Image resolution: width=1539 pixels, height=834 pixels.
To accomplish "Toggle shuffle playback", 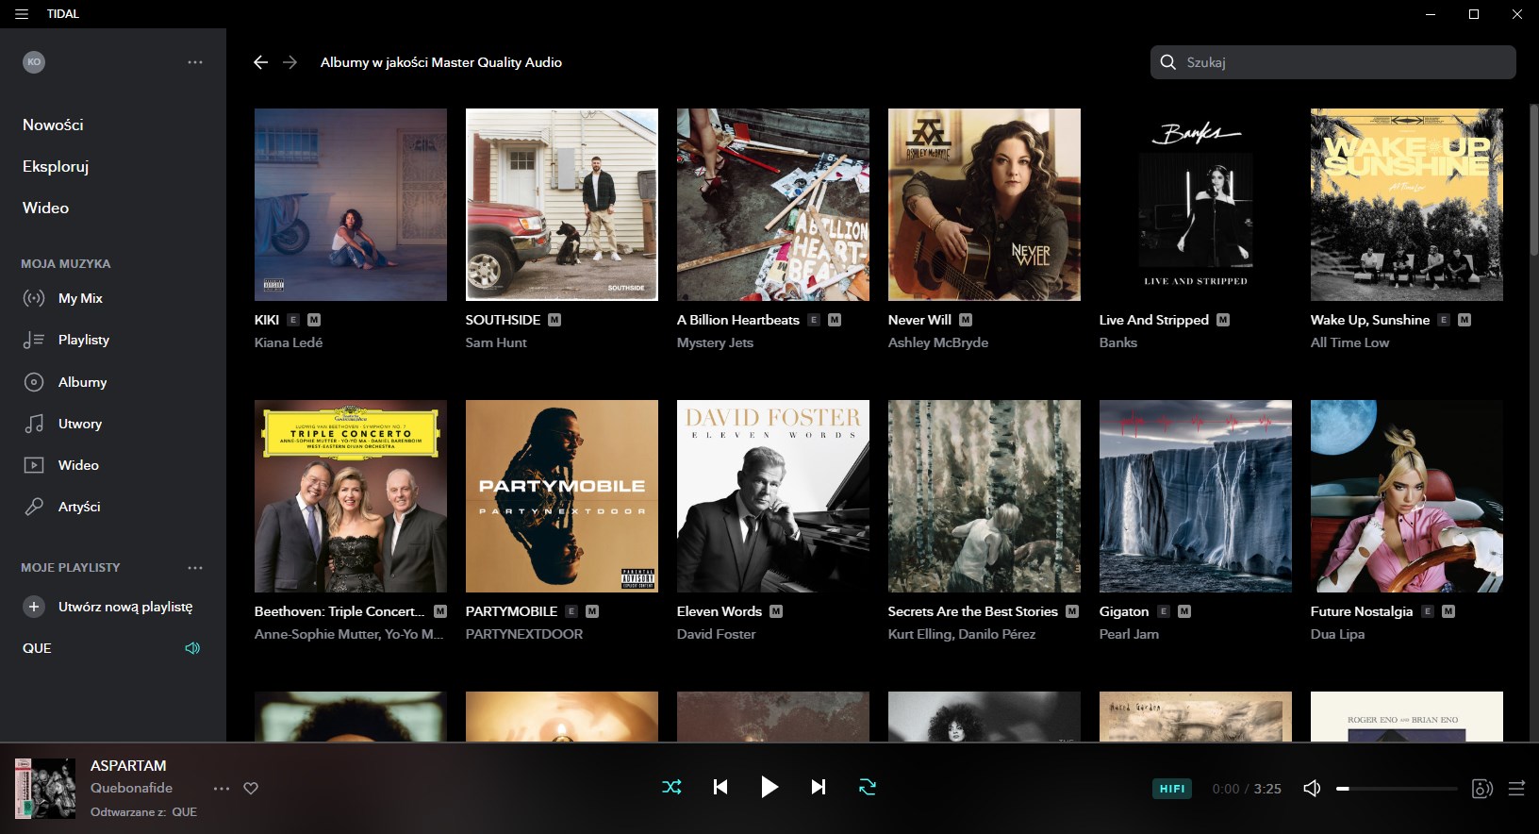I will pyautogui.click(x=671, y=787).
